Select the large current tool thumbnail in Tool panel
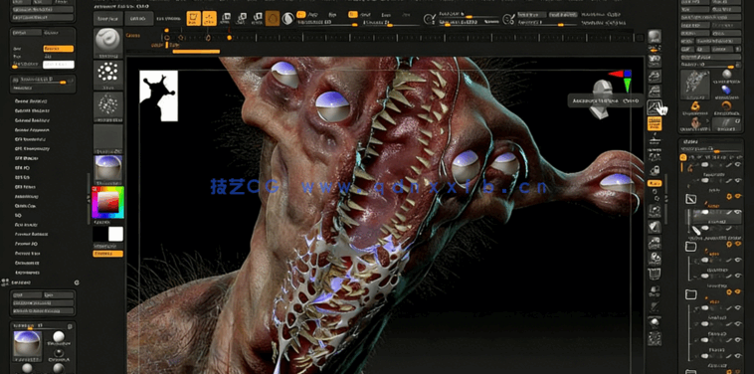This screenshot has width=754, height=374. [x=695, y=85]
